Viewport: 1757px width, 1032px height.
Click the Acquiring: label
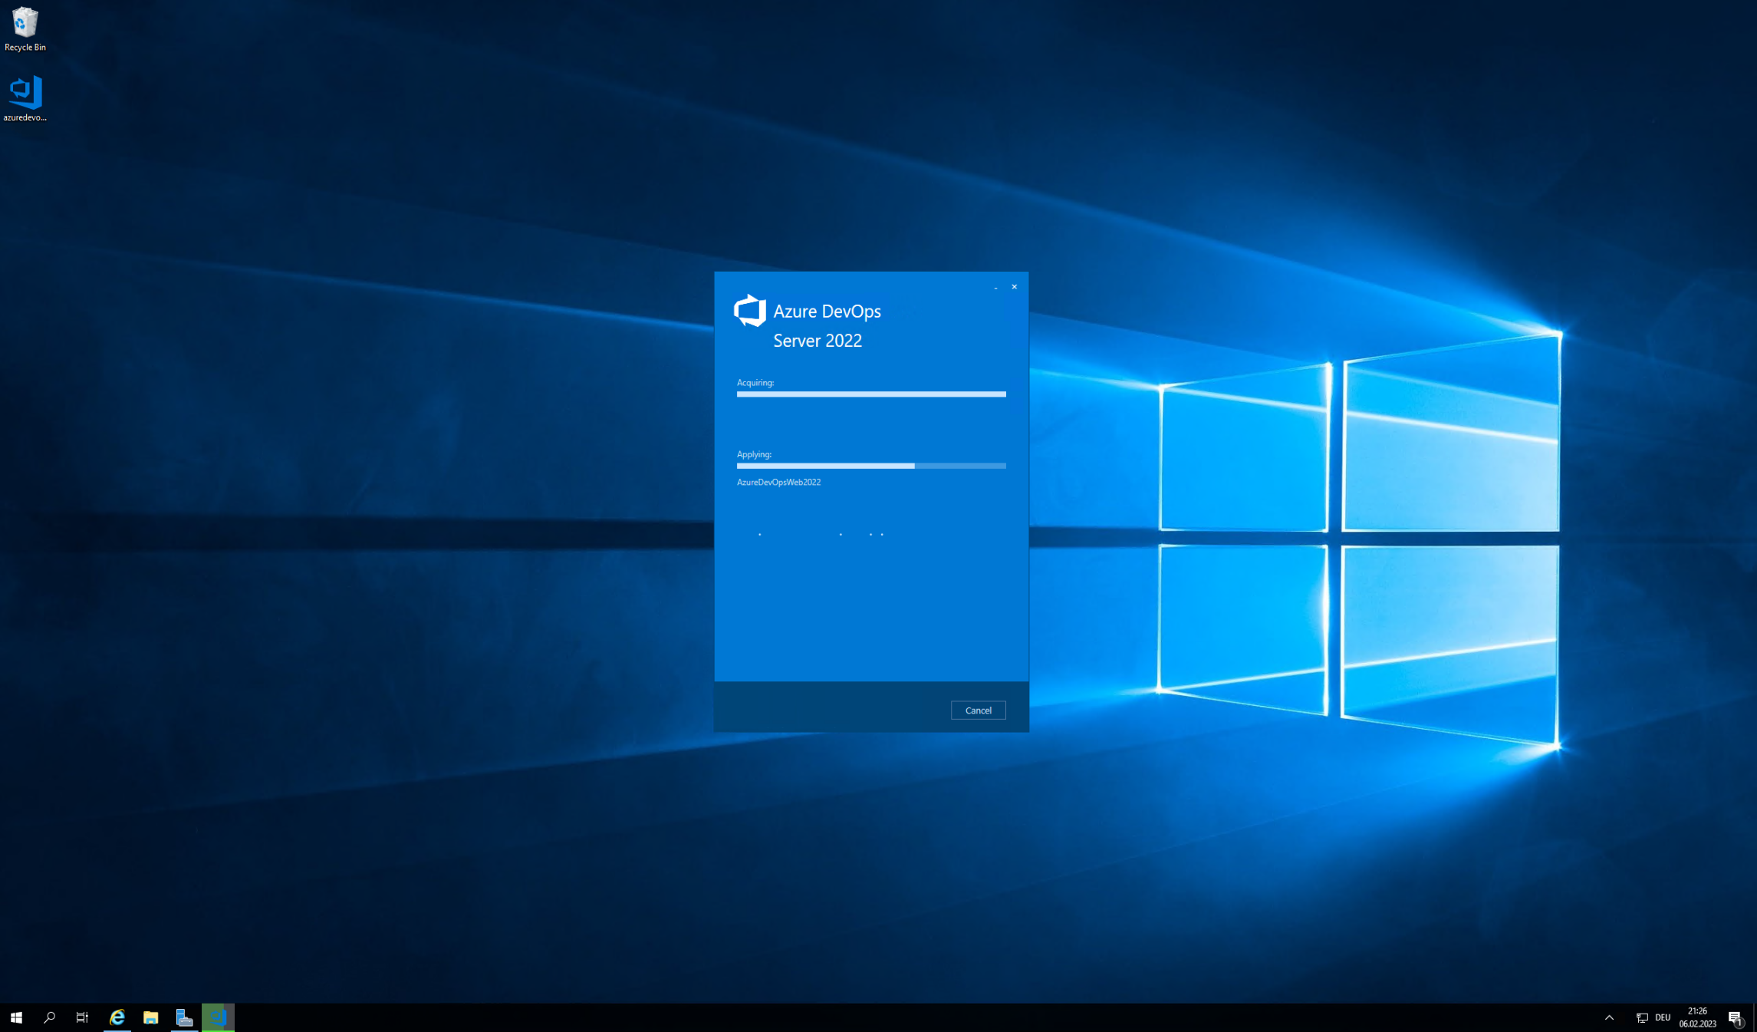pos(755,383)
